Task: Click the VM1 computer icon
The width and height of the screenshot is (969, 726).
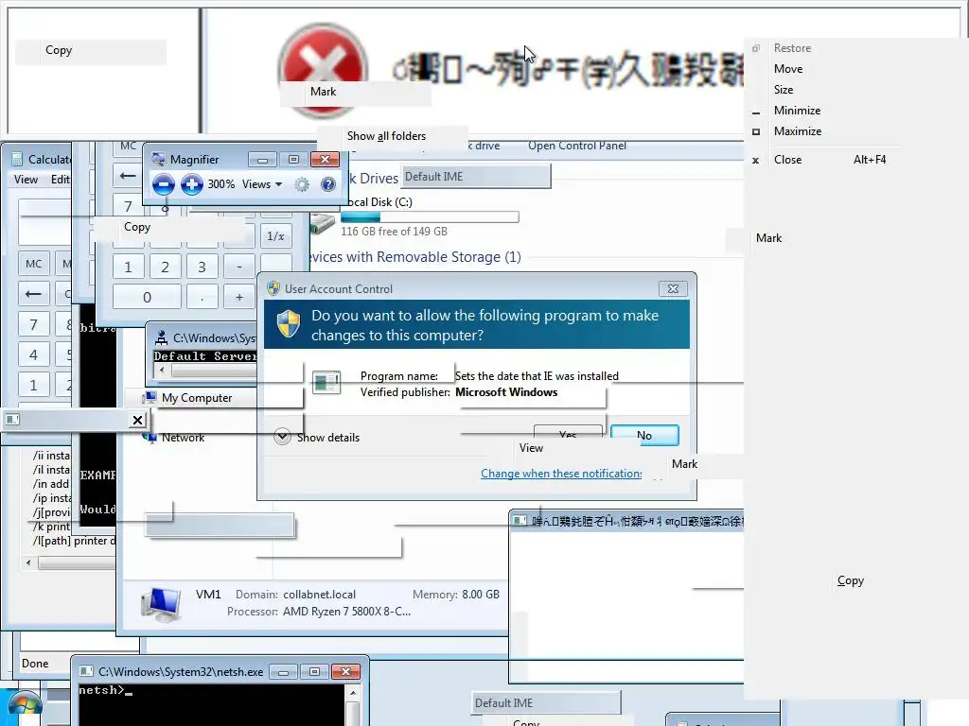Action: pos(161,604)
